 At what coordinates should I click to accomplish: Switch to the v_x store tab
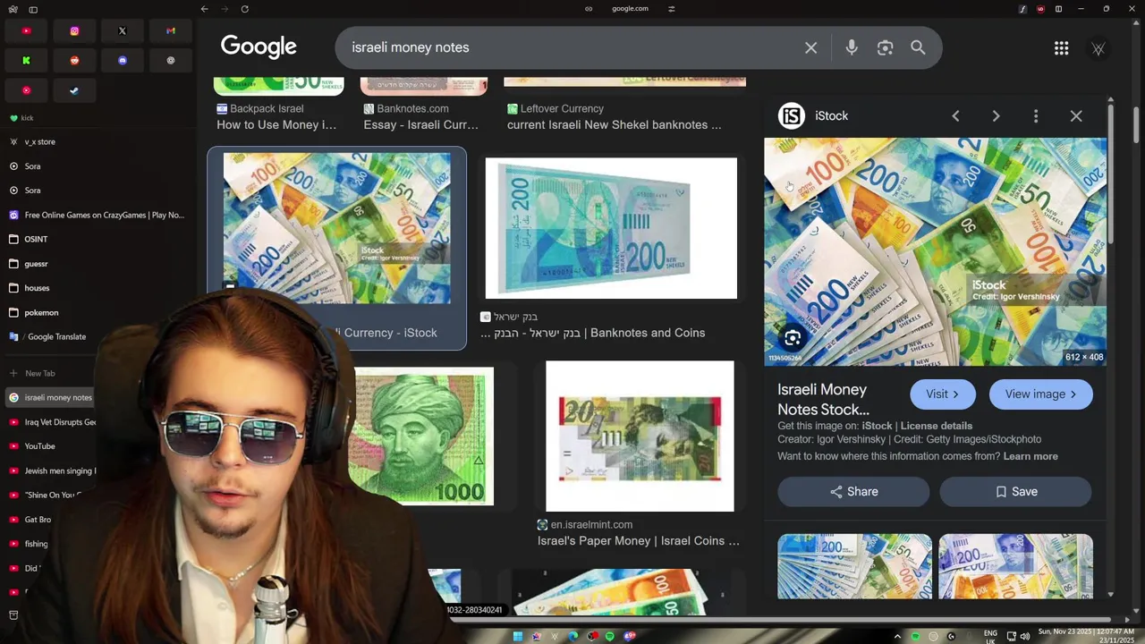98,142
